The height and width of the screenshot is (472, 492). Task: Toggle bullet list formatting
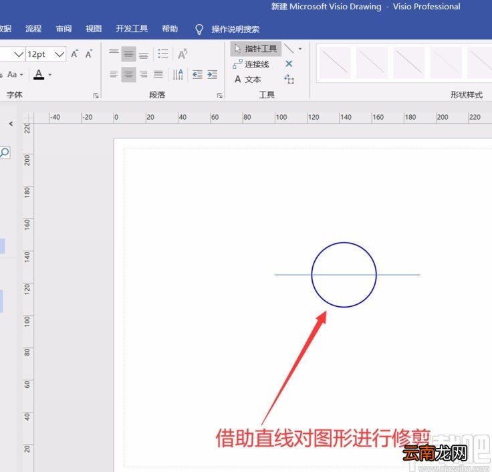pos(163,54)
